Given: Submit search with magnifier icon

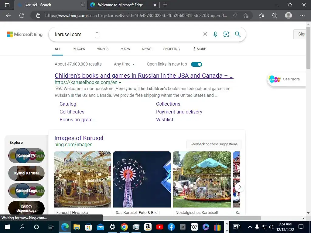Looking at the screenshot, I should click(x=238, y=34).
